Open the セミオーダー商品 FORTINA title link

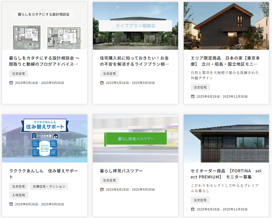point(226,174)
